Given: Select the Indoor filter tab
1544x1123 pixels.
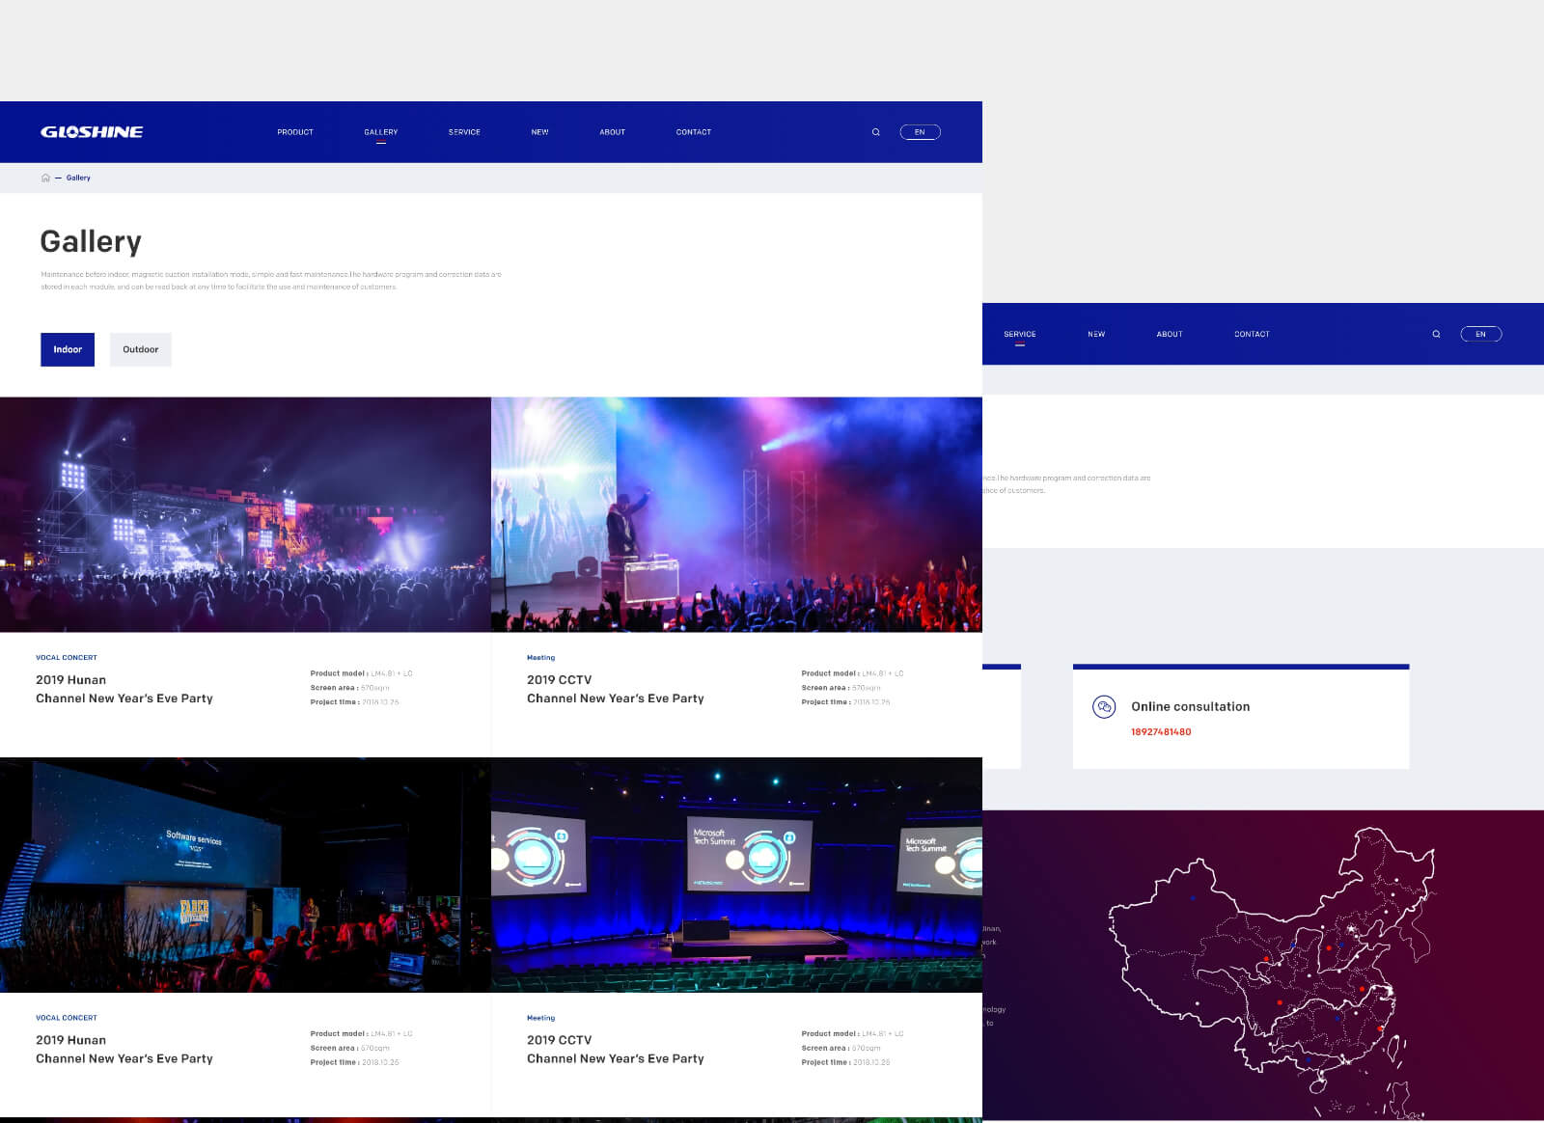Looking at the screenshot, I should [68, 349].
